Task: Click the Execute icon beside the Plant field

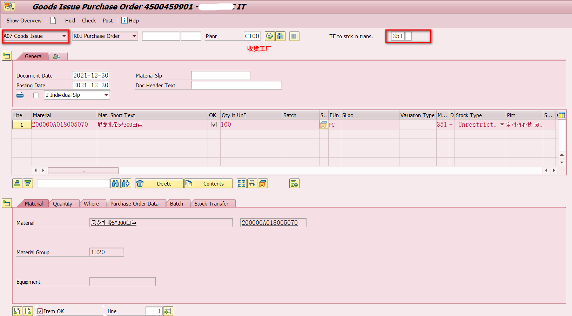Action: [x=270, y=36]
